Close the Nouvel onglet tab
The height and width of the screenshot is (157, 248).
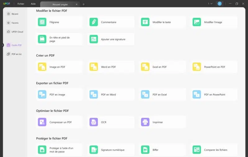point(77,4)
